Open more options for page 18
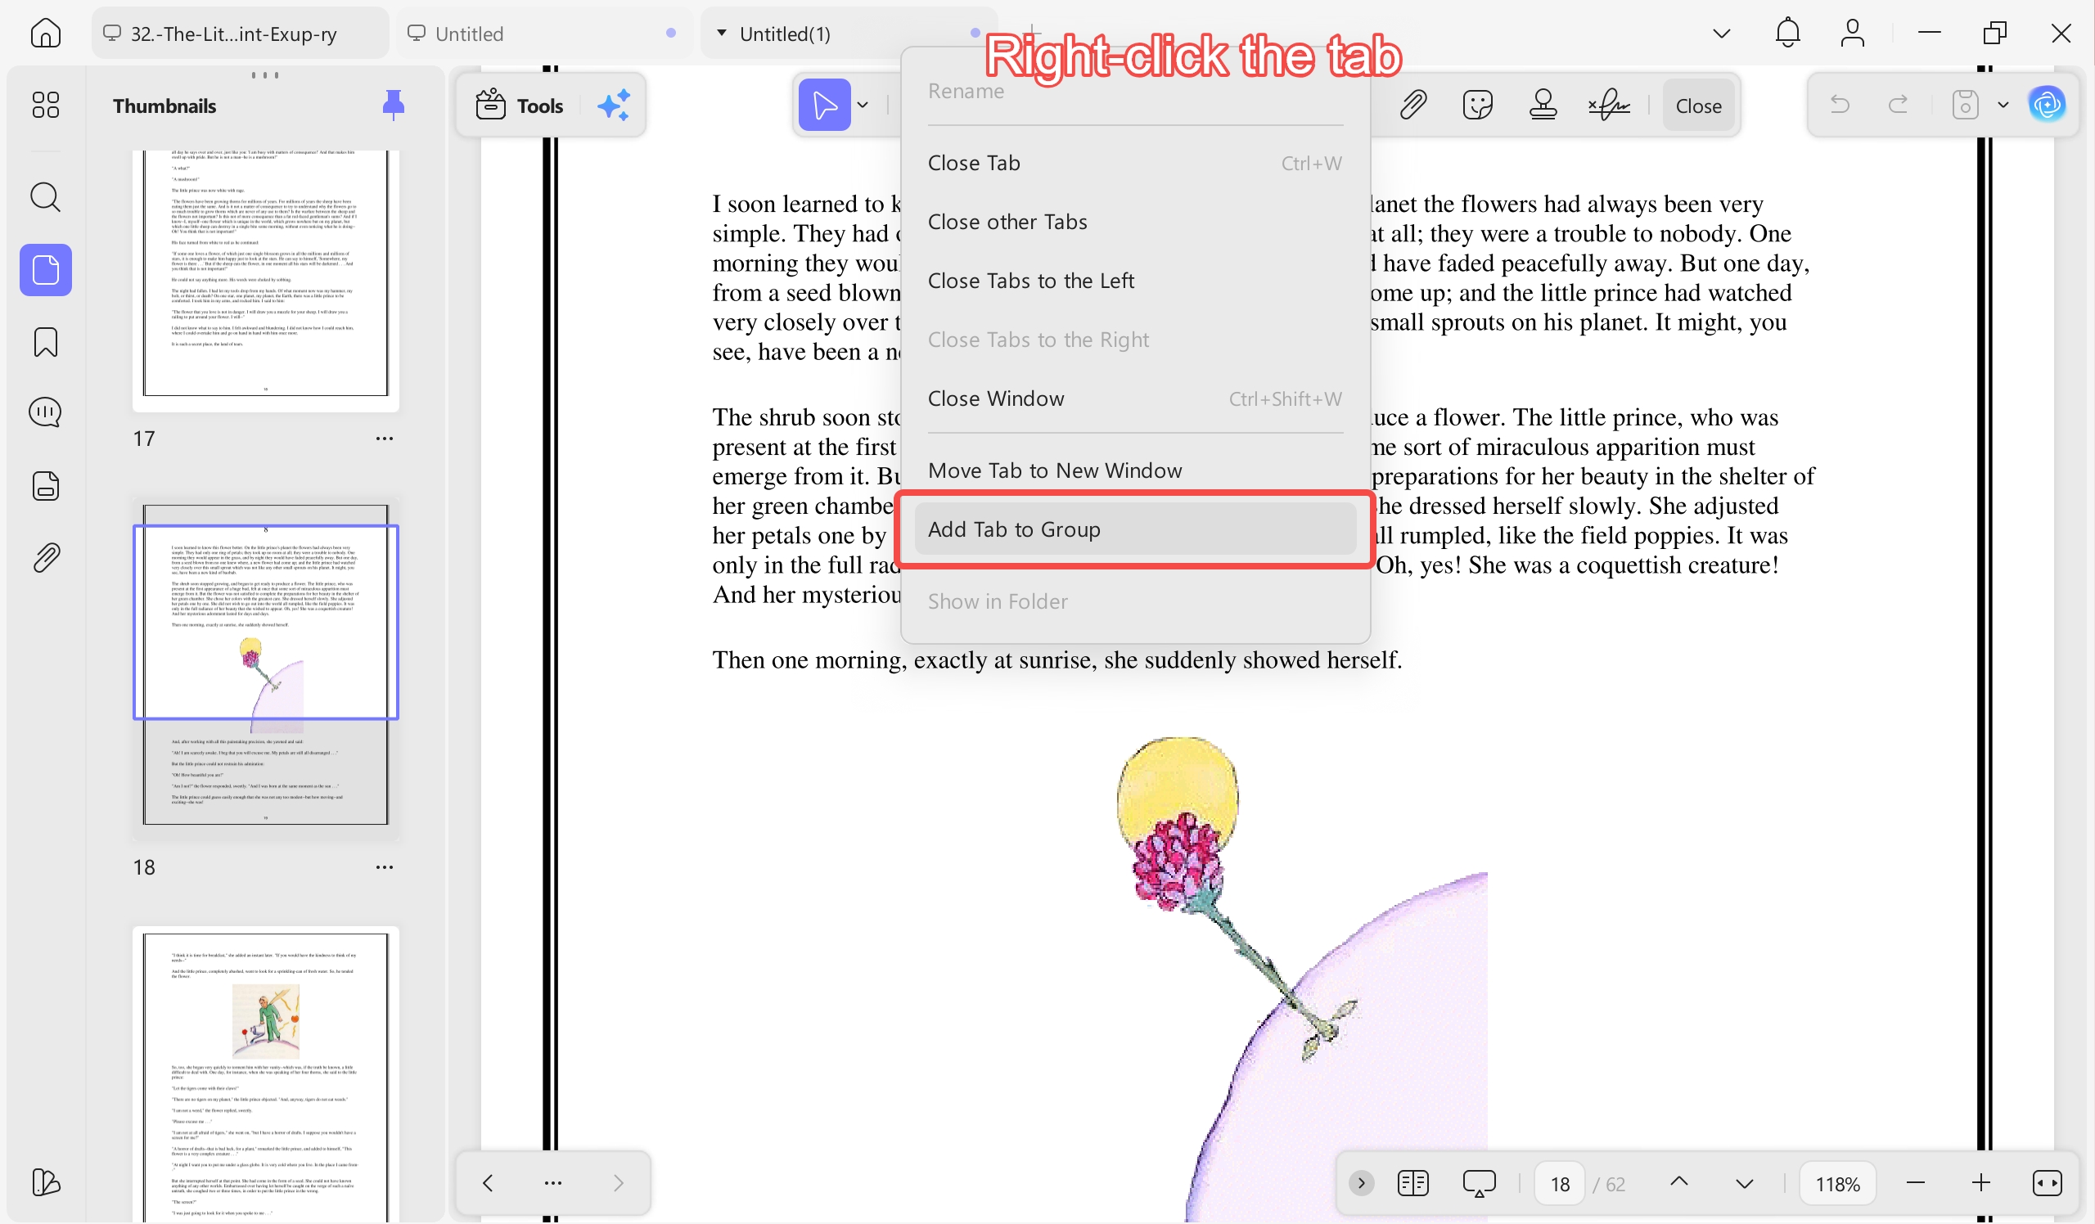Viewport: 2095px width, 1224px height. 384,866
